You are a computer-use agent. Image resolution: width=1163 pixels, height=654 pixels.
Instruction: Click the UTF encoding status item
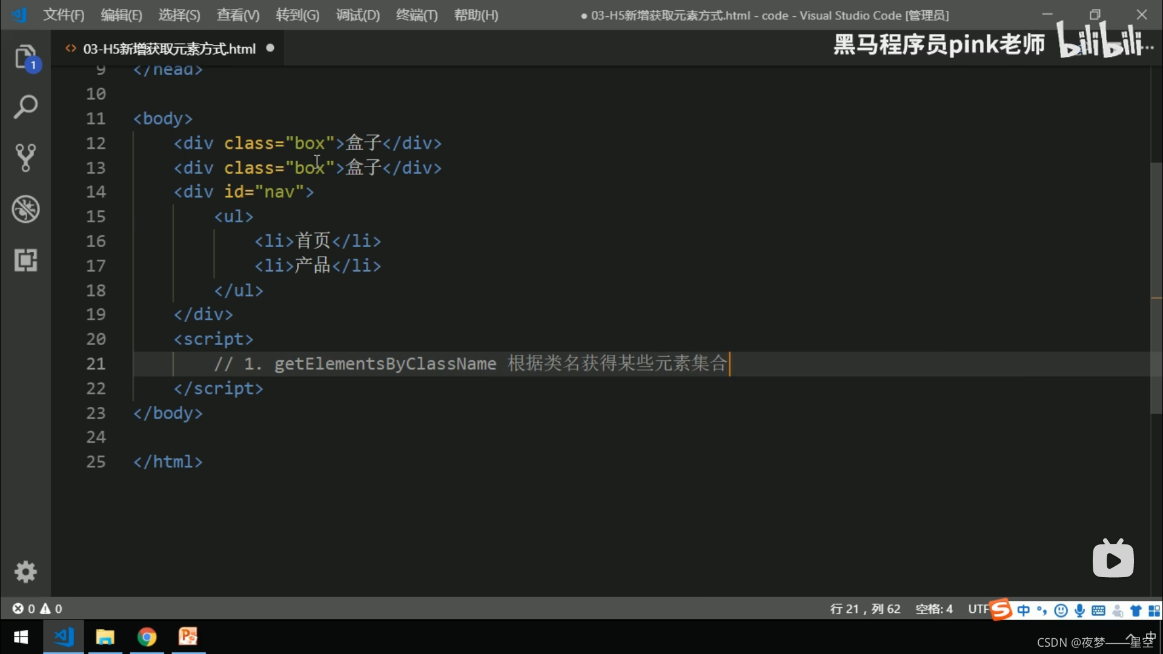click(x=978, y=609)
